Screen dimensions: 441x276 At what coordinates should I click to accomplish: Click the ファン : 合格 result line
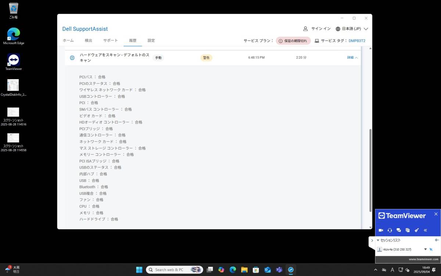[92, 200]
